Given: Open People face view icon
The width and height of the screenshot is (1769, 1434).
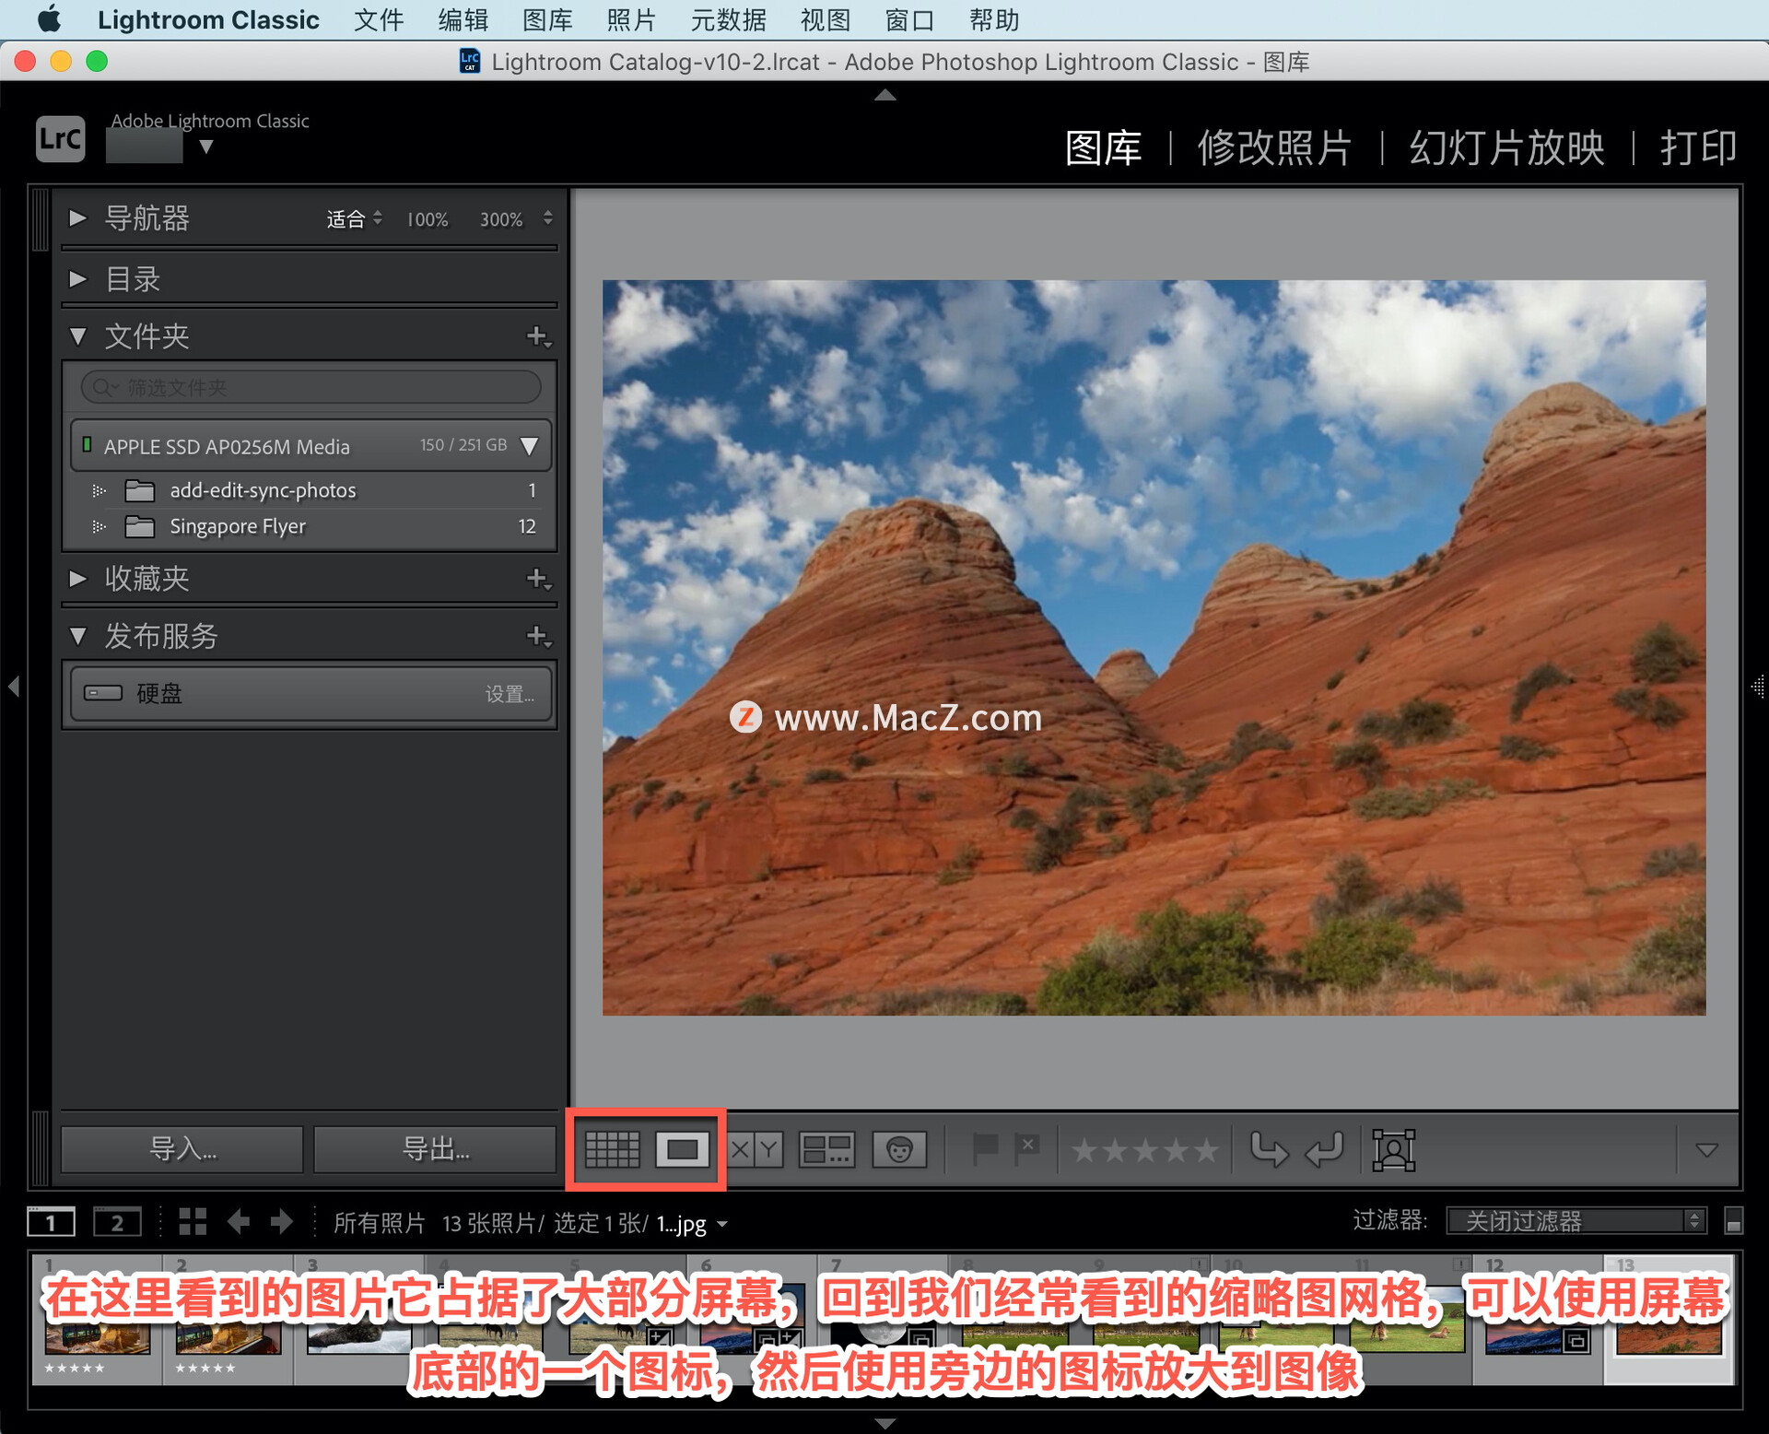Looking at the screenshot, I should pyautogui.click(x=899, y=1149).
